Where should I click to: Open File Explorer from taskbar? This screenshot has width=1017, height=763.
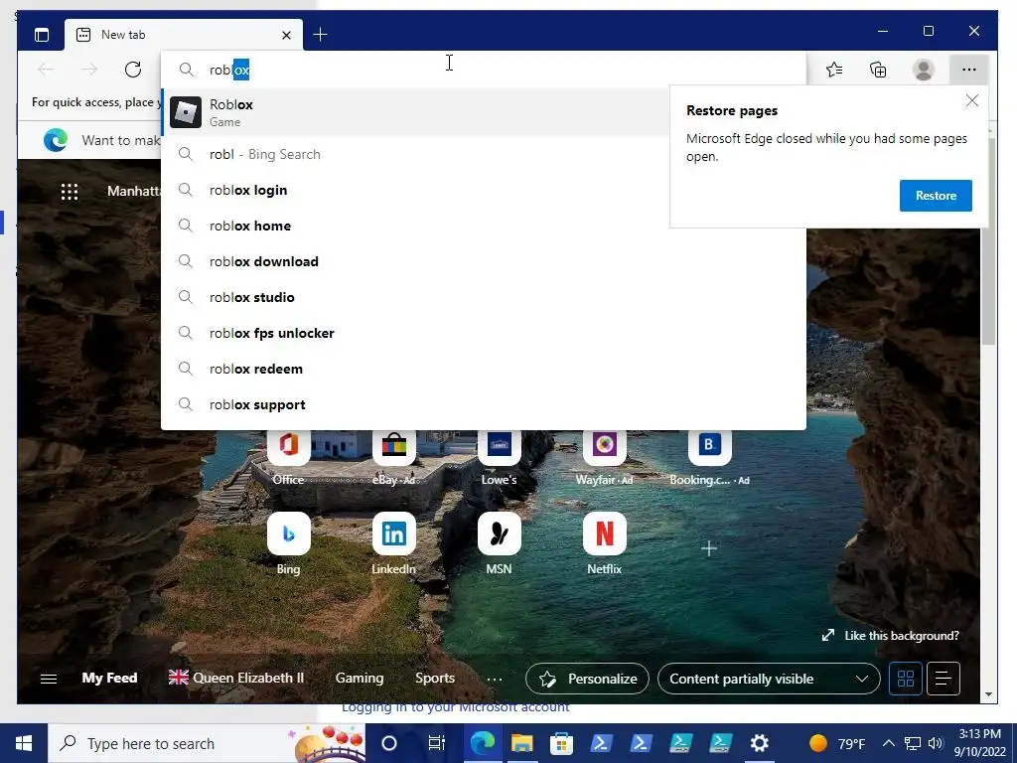click(521, 743)
